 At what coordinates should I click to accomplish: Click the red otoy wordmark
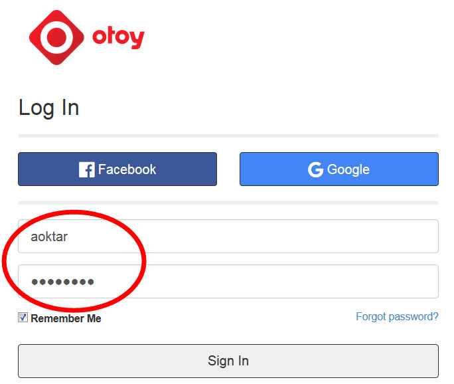pos(118,38)
